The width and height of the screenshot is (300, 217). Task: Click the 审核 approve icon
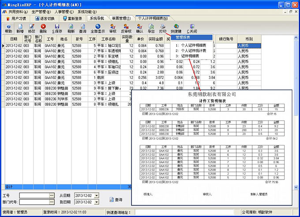point(113,28)
